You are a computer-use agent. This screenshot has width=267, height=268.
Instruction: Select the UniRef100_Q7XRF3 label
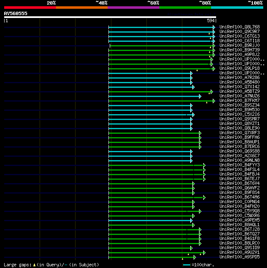pyautogui.click(x=239, y=133)
